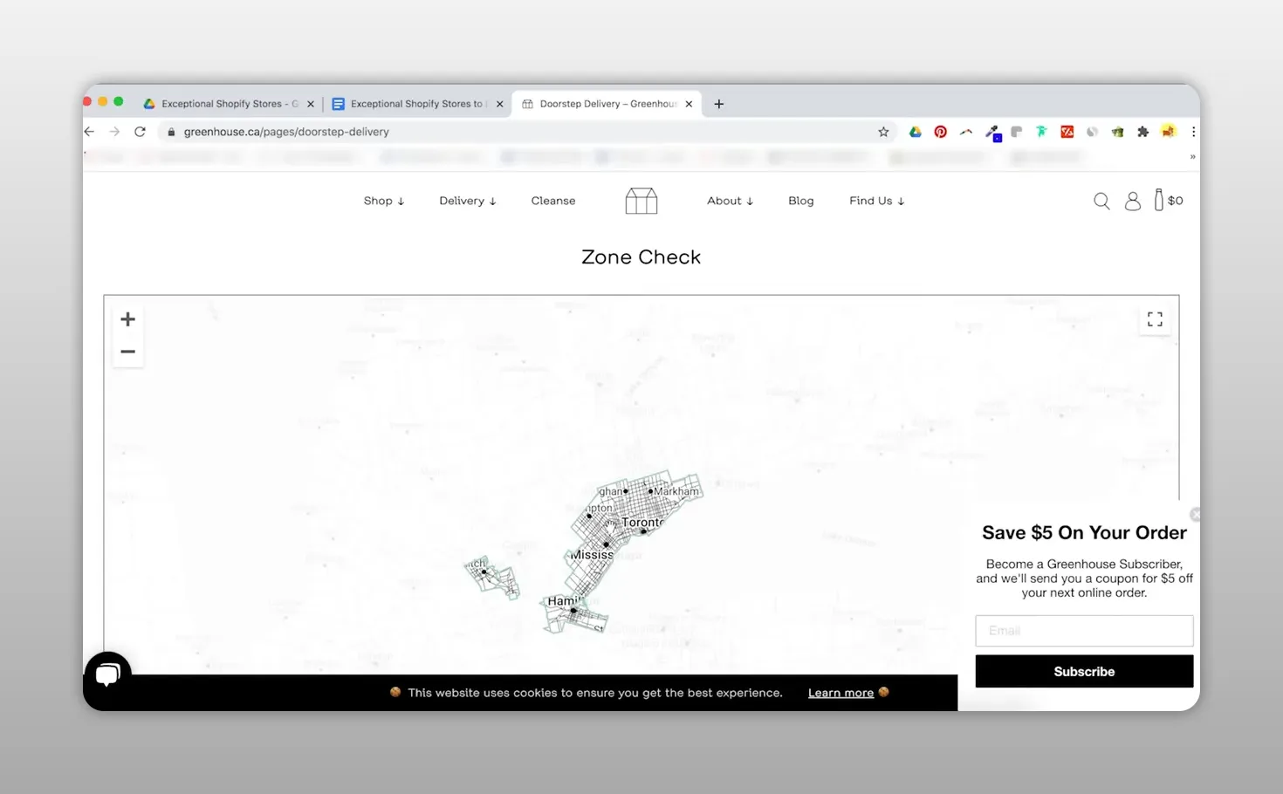Expand the Shop dropdown menu
Viewport: 1283px width, 794px height.
[x=384, y=201]
